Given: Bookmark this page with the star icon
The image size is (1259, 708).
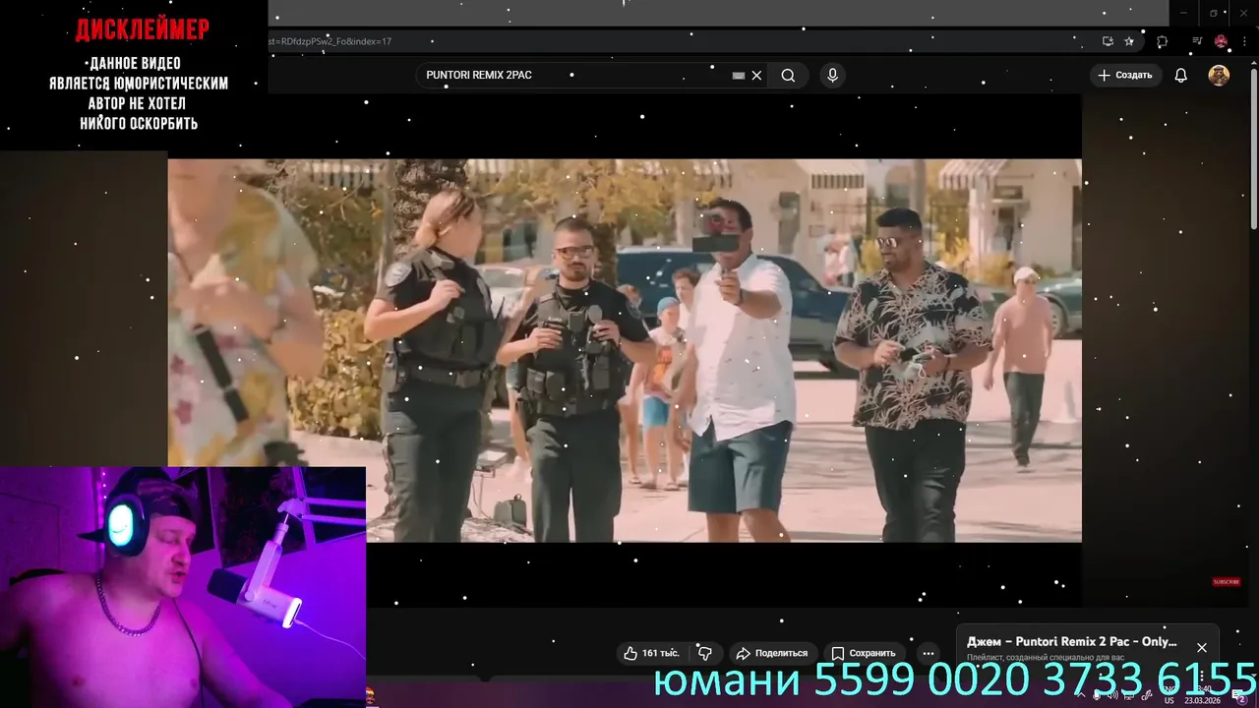Looking at the screenshot, I should coord(1129,41).
